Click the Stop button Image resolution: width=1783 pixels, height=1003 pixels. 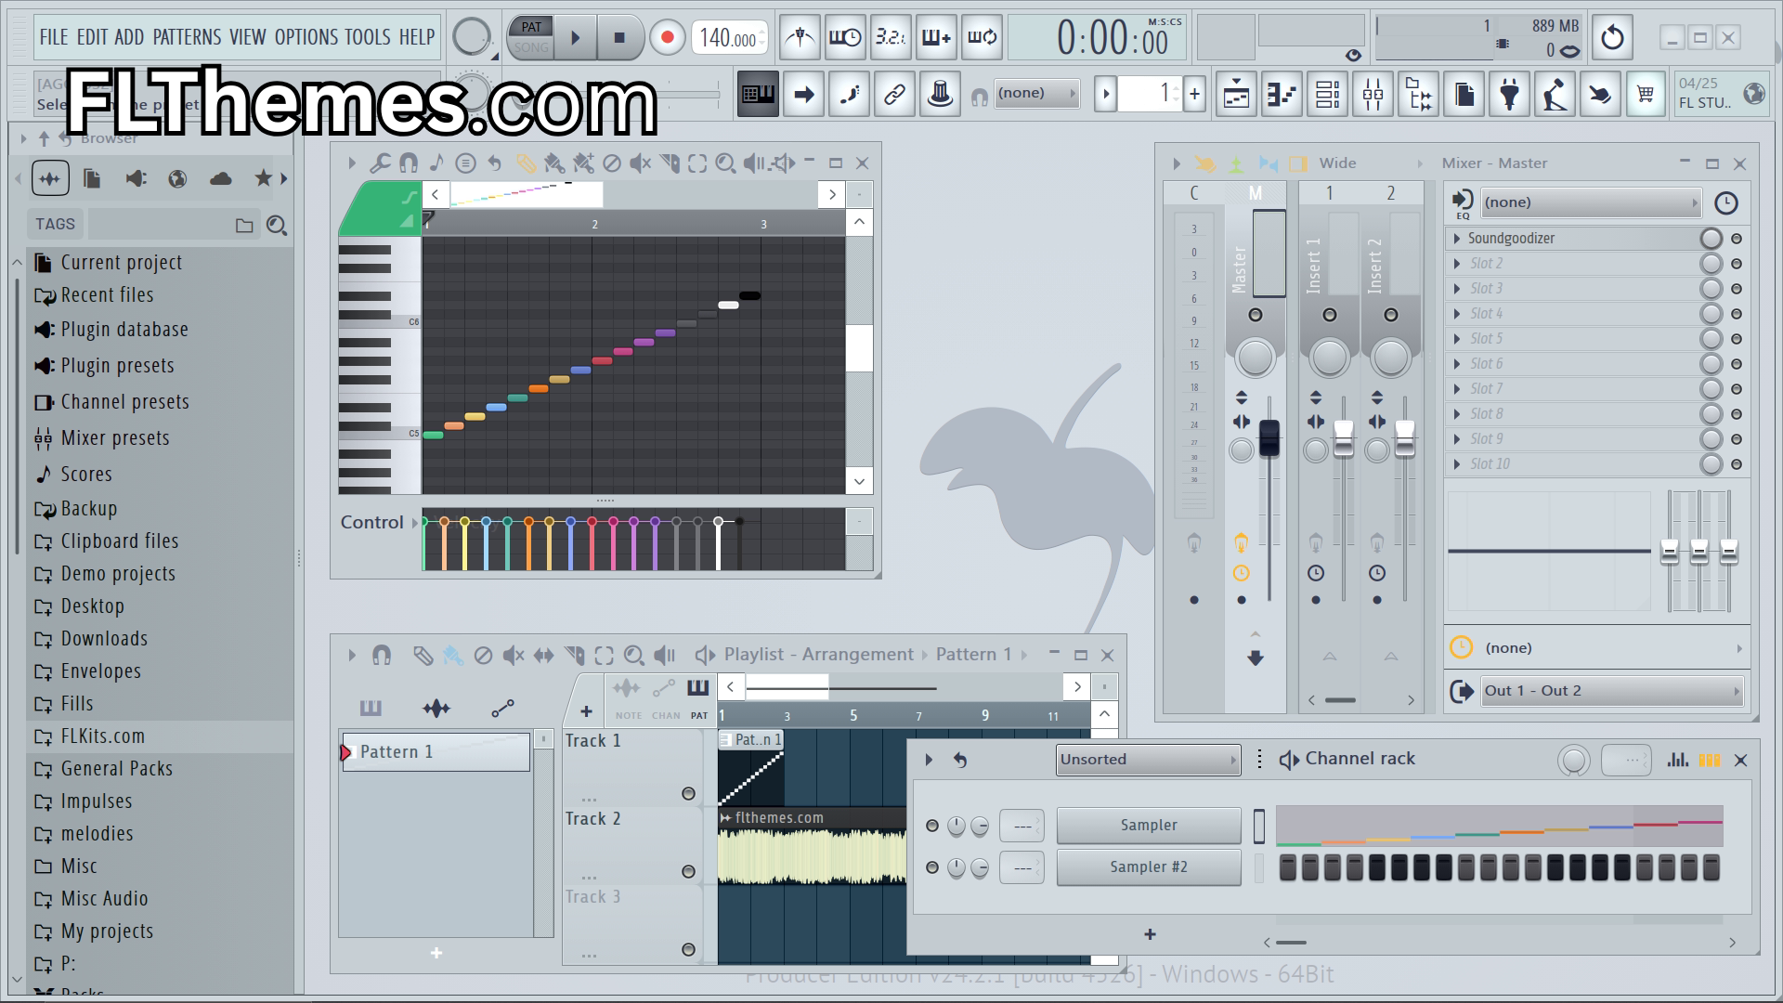619,38
